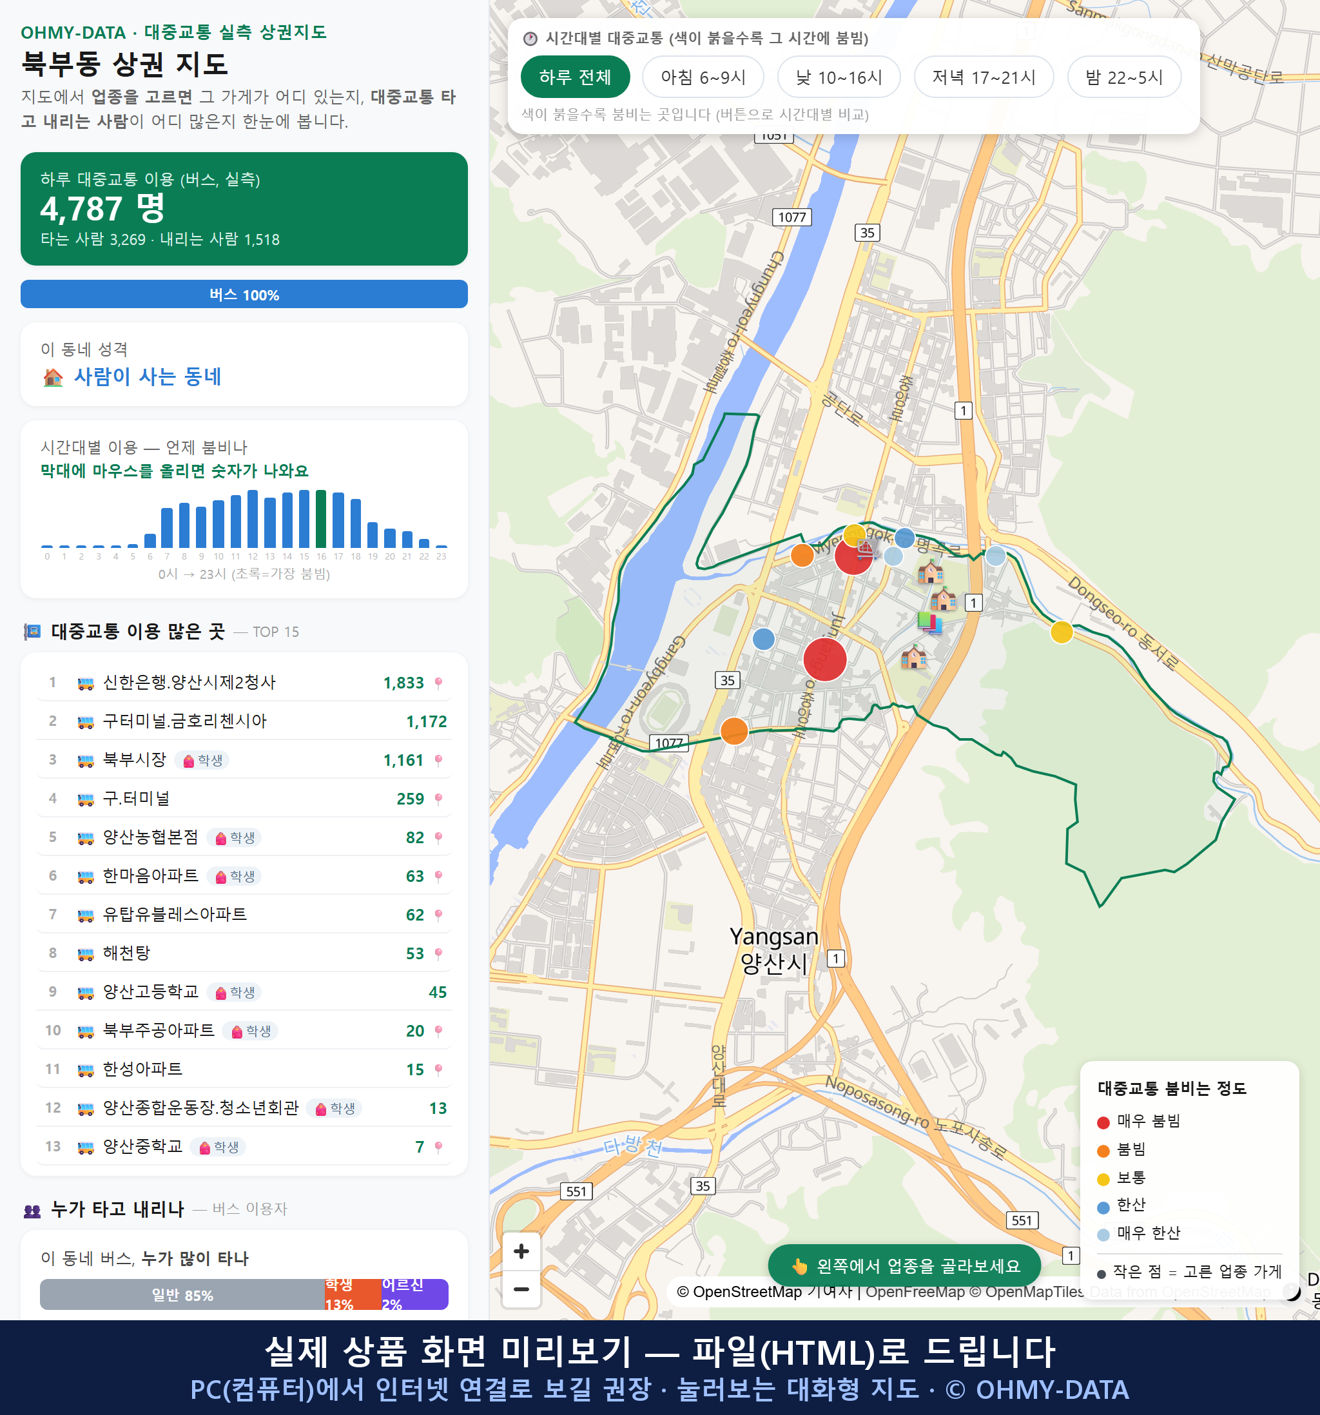Click the 학생 tag next to 양산고등학교
Screen dimensions: 1320x1415
[234, 992]
